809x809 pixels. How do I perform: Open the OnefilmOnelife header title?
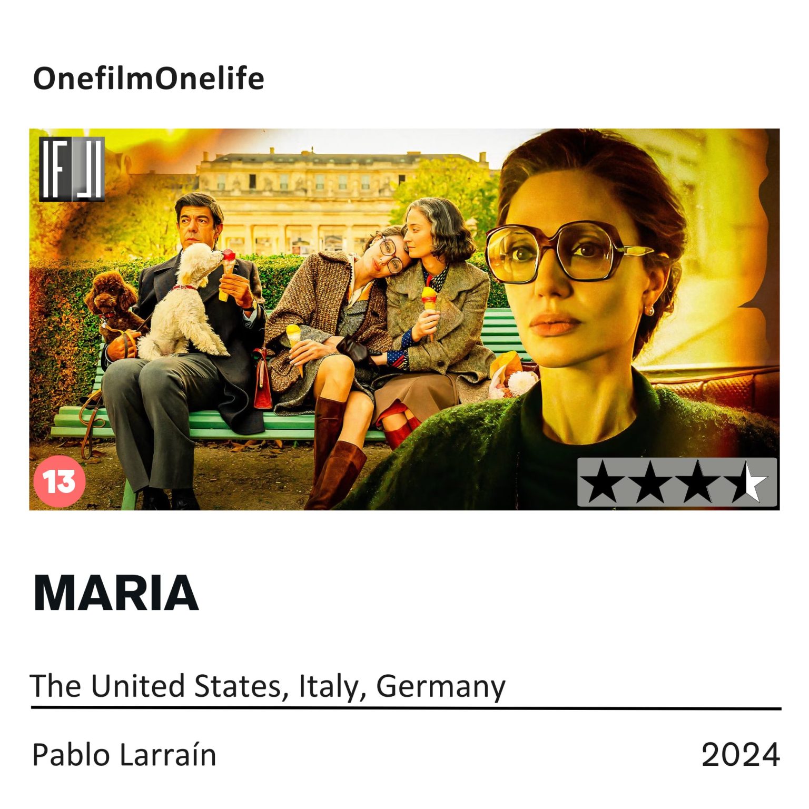pyautogui.click(x=149, y=79)
